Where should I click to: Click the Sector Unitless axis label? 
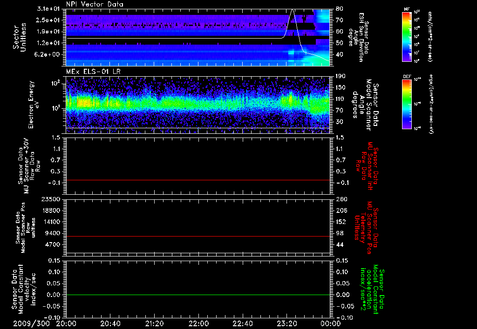19,37
